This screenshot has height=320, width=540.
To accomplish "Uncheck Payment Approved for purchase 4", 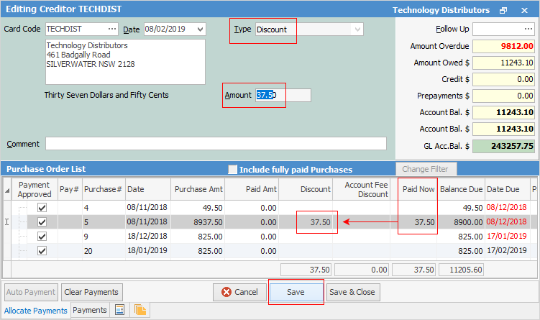I will (42, 208).
